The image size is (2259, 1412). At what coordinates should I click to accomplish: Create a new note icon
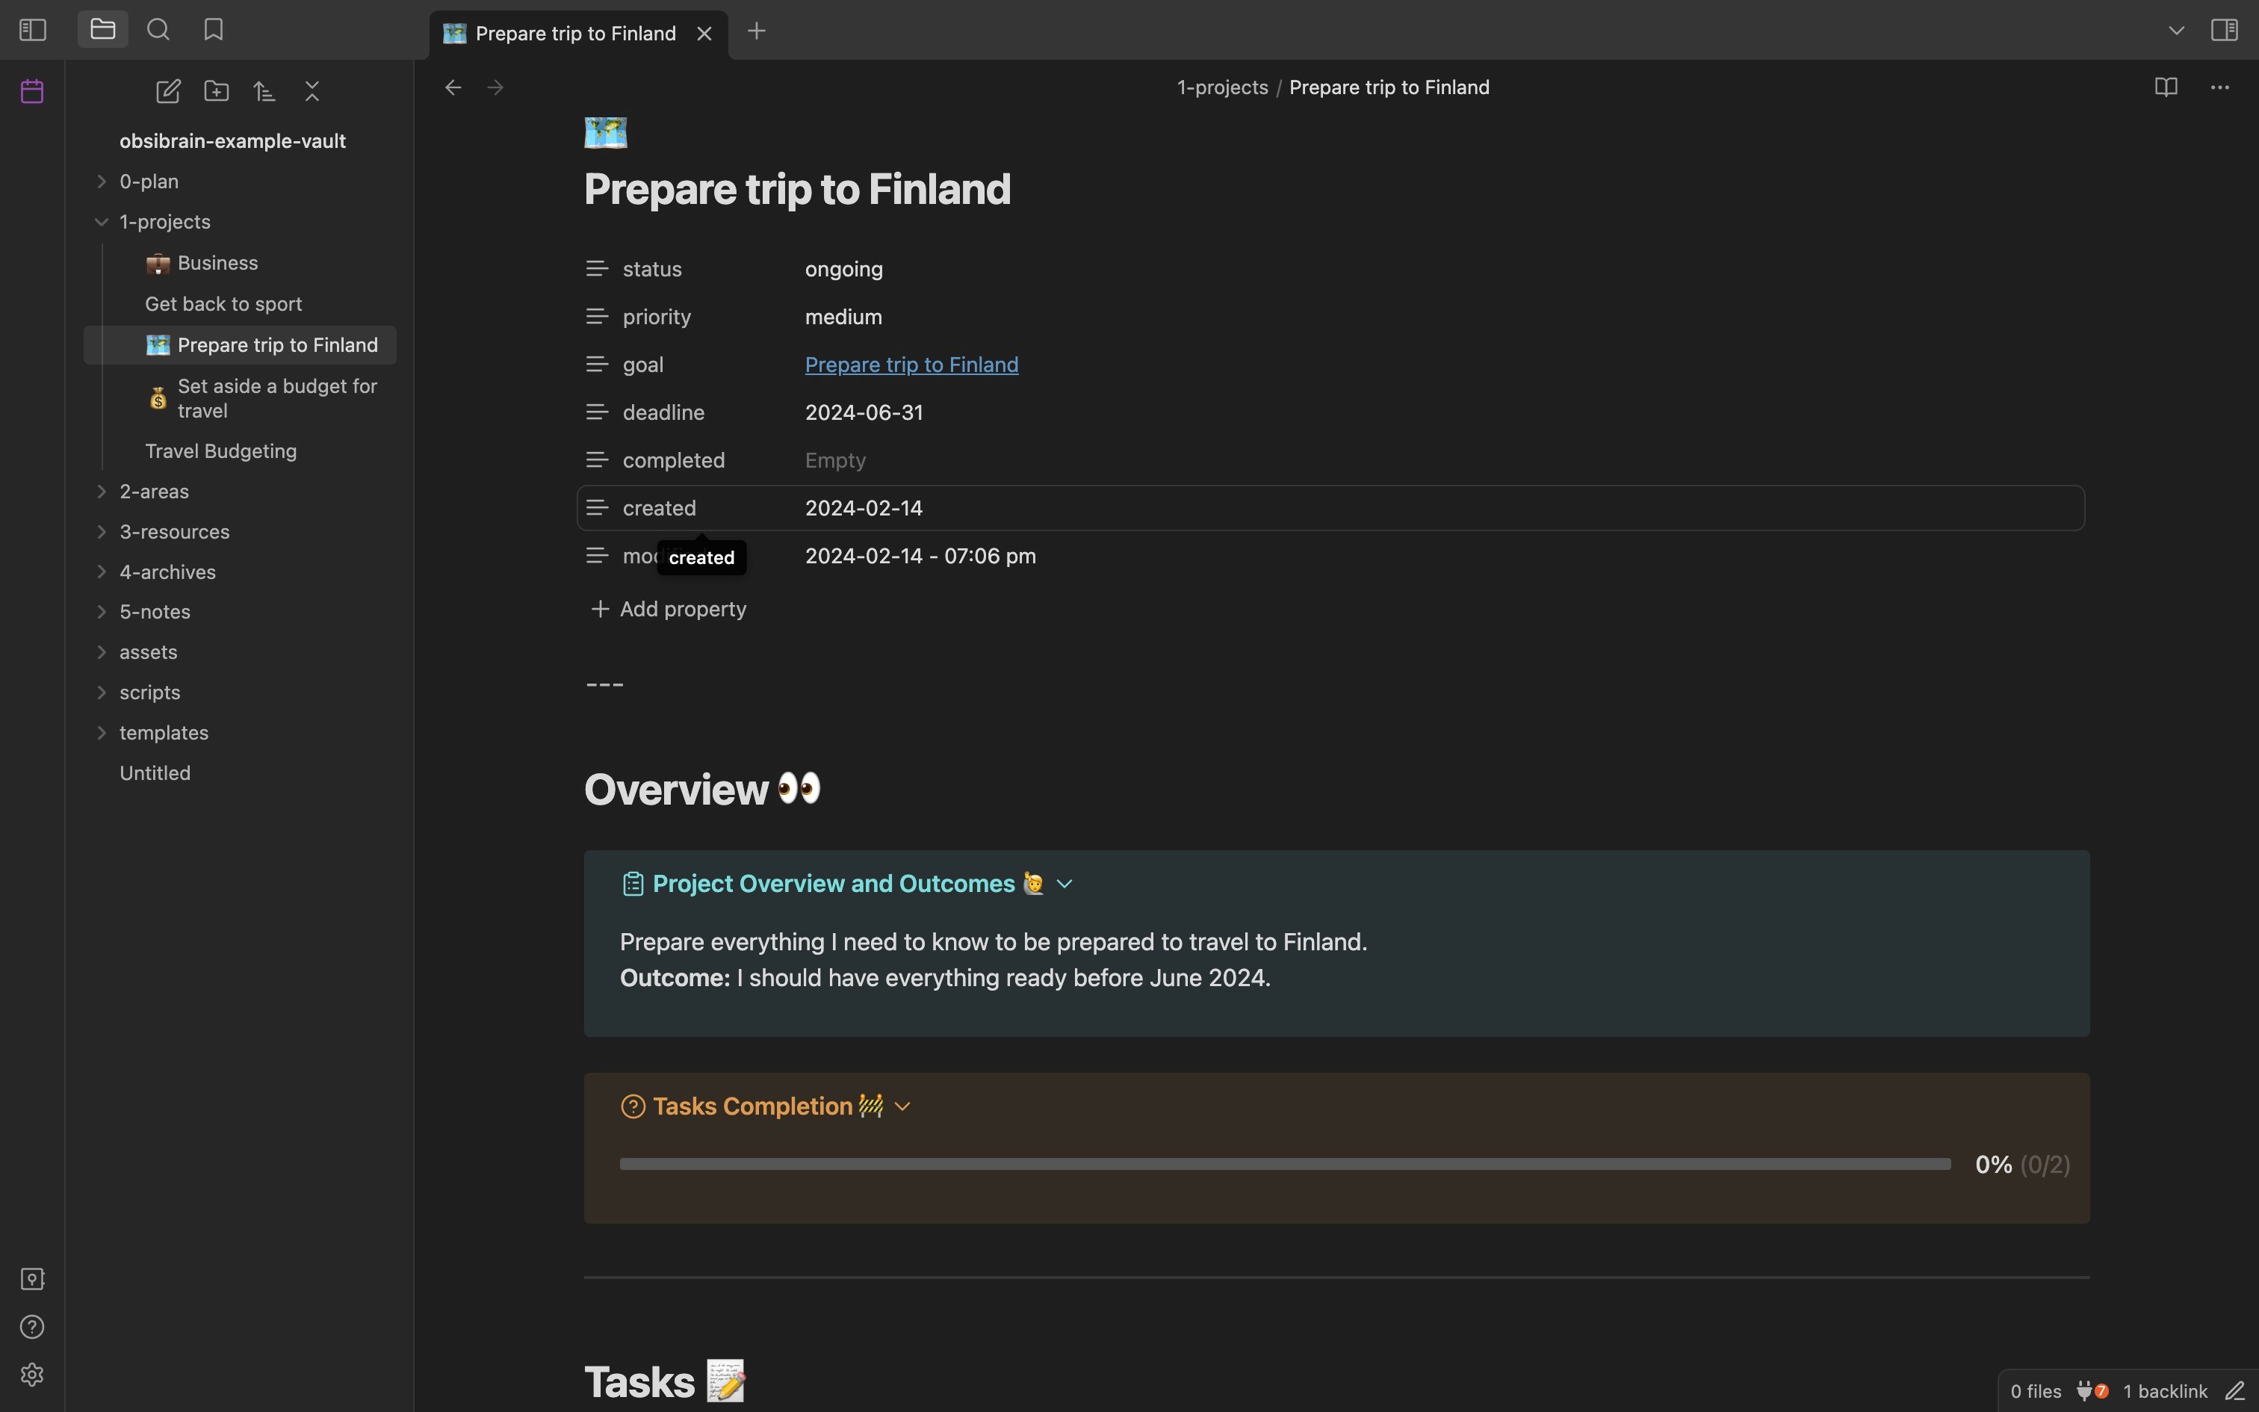(168, 91)
